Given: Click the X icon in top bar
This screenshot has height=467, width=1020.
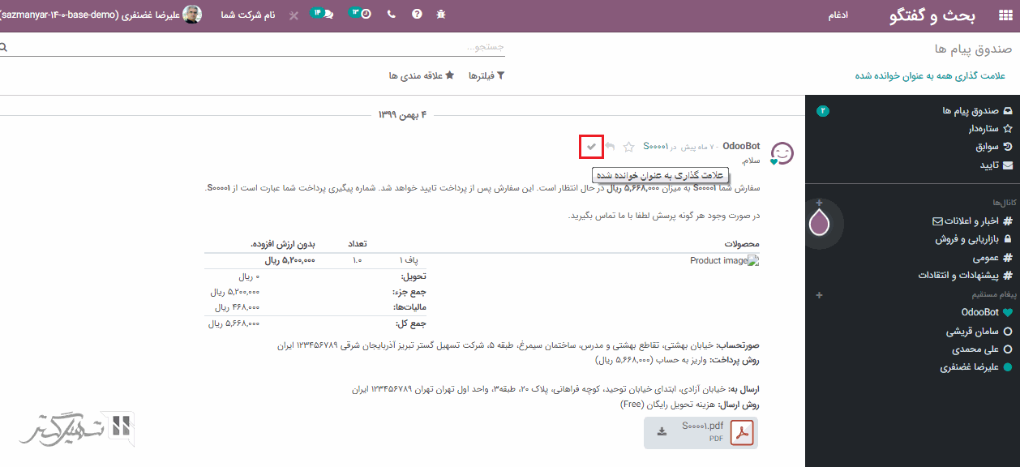Looking at the screenshot, I should click(294, 15).
